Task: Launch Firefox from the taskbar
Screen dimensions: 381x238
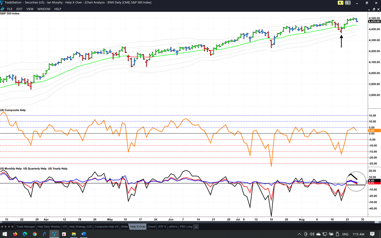Action: (15, 234)
